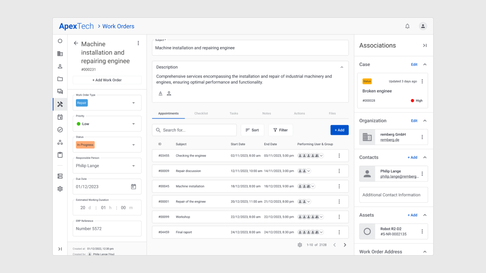Viewport: 486px width, 273px height.
Task: Go to previous page of appointments
Action: (x=335, y=245)
